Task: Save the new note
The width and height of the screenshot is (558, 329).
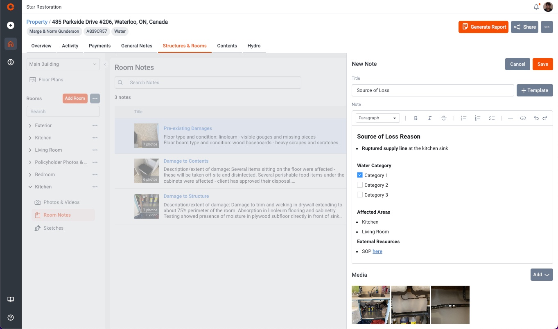Action: point(542,64)
